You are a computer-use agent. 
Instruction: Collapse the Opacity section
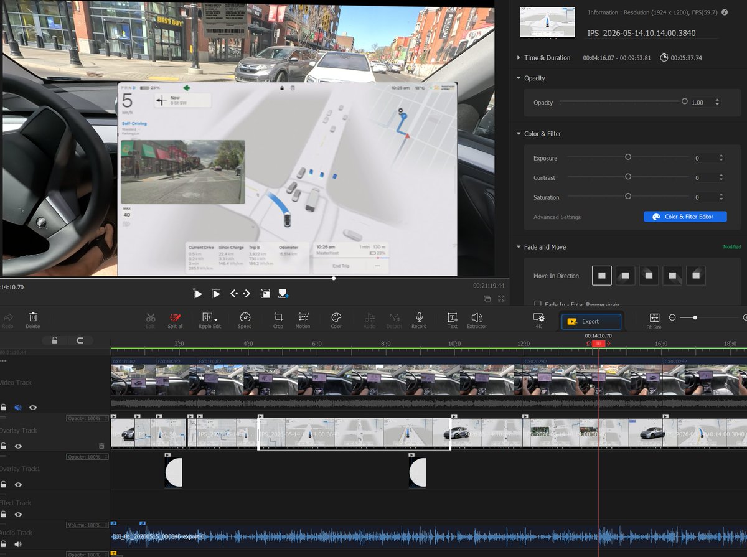pos(519,78)
